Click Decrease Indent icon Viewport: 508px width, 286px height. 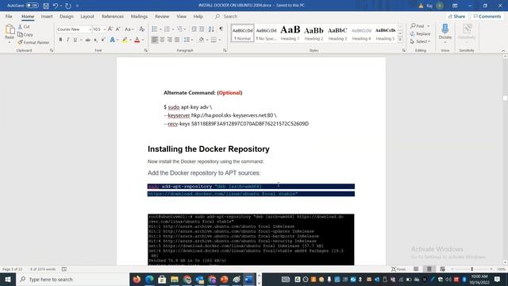194,29
